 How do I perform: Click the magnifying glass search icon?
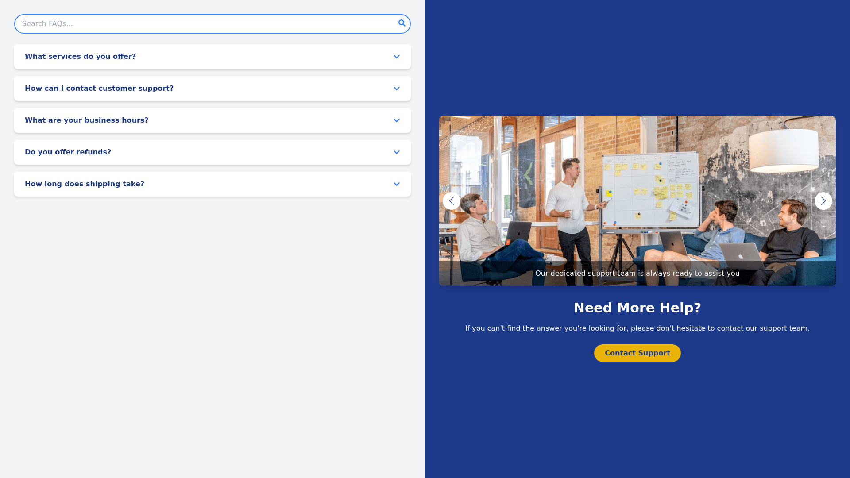[402, 23]
